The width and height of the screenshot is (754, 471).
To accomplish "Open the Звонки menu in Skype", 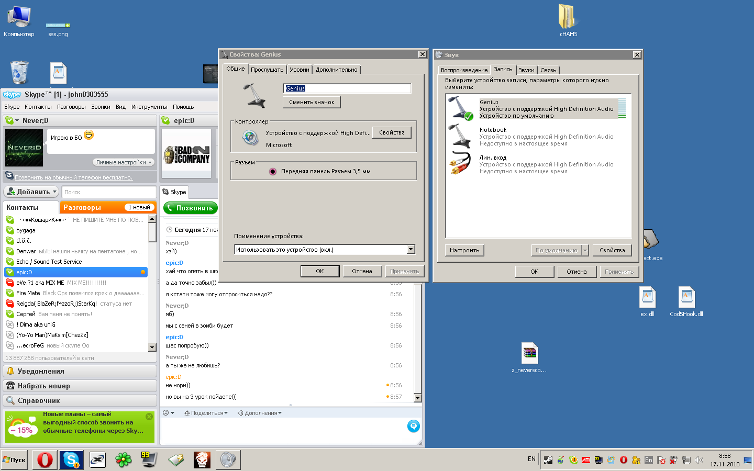I will coord(101,107).
